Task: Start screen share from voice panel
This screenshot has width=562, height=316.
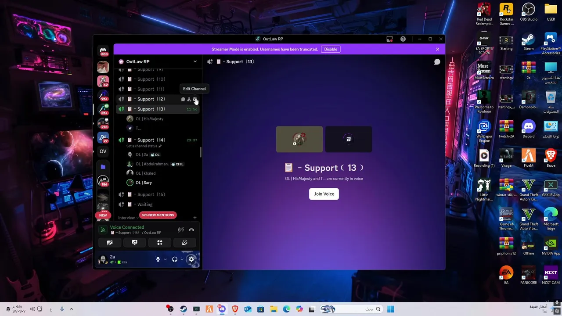Action: pos(135,242)
